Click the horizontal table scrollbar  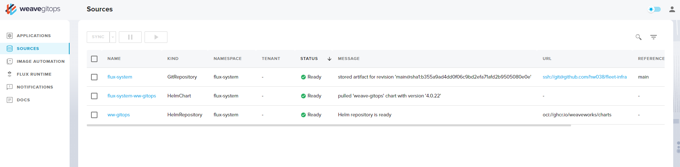click(328, 126)
